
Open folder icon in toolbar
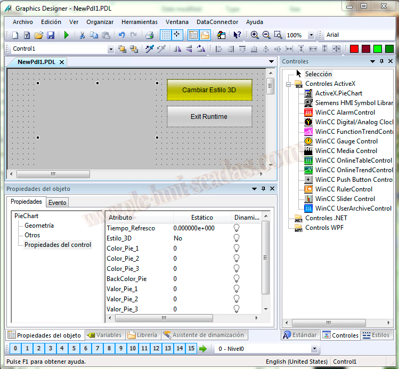click(39, 35)
